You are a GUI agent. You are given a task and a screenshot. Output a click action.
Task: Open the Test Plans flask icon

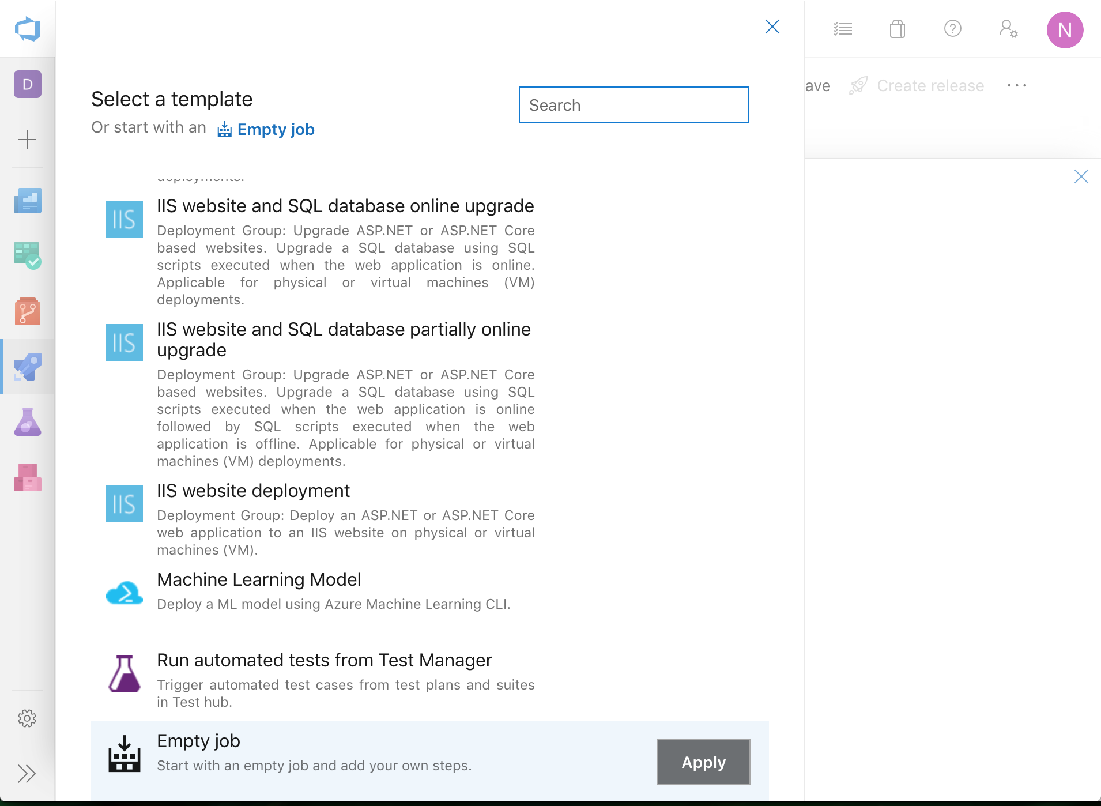(x=28, y=422)
